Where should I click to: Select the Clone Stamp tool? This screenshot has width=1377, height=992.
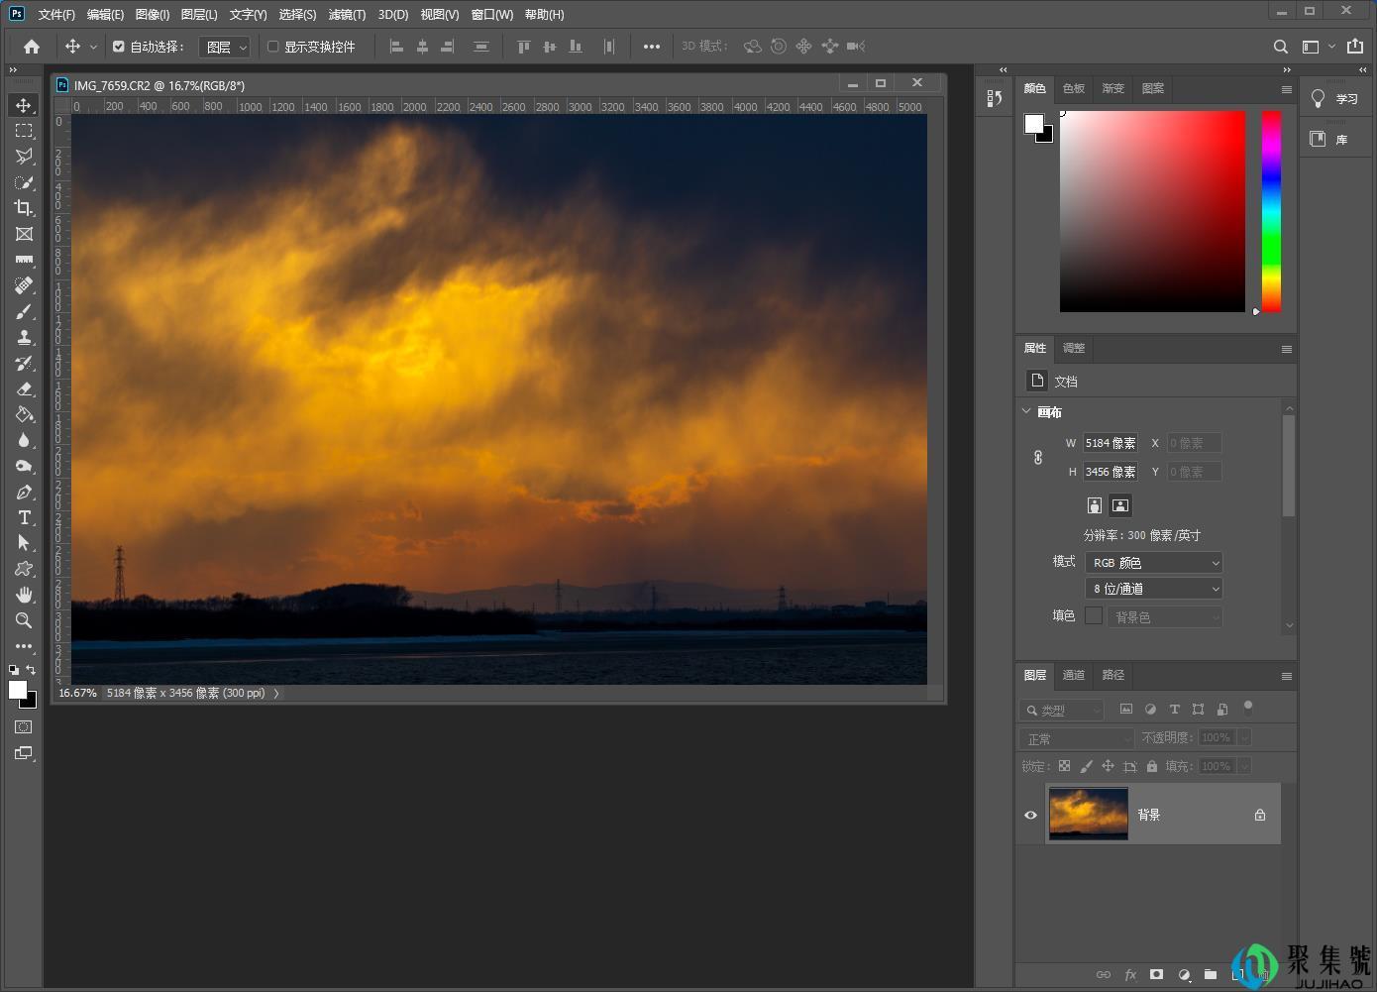point(24,337)
